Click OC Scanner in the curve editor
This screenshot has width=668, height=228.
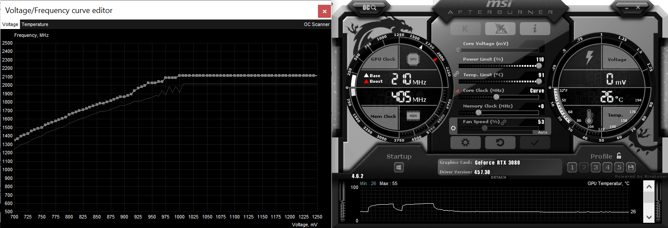click(317, 24)
